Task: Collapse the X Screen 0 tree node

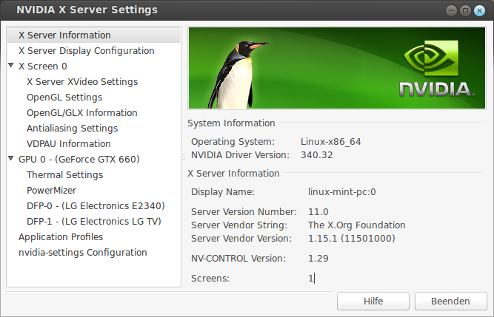Action: (11, 66)
